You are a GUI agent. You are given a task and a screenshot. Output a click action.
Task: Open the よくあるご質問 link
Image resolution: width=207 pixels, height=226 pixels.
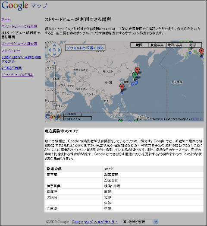pos(12,68)
